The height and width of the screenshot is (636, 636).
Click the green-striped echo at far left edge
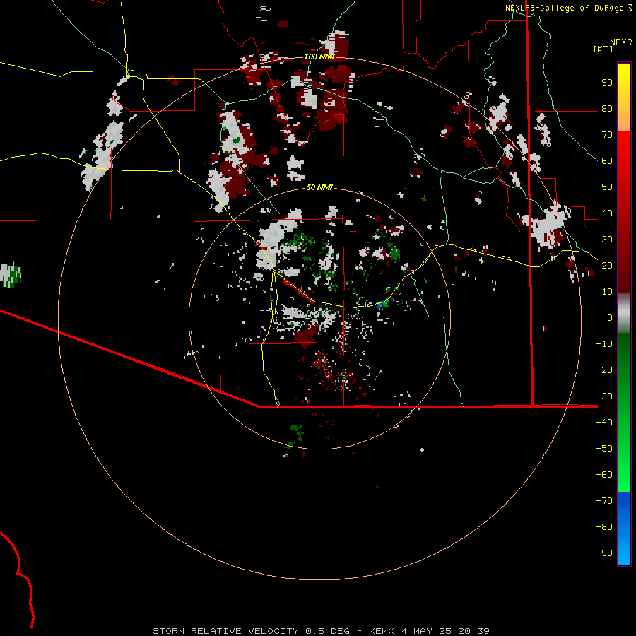click(10, 276)
